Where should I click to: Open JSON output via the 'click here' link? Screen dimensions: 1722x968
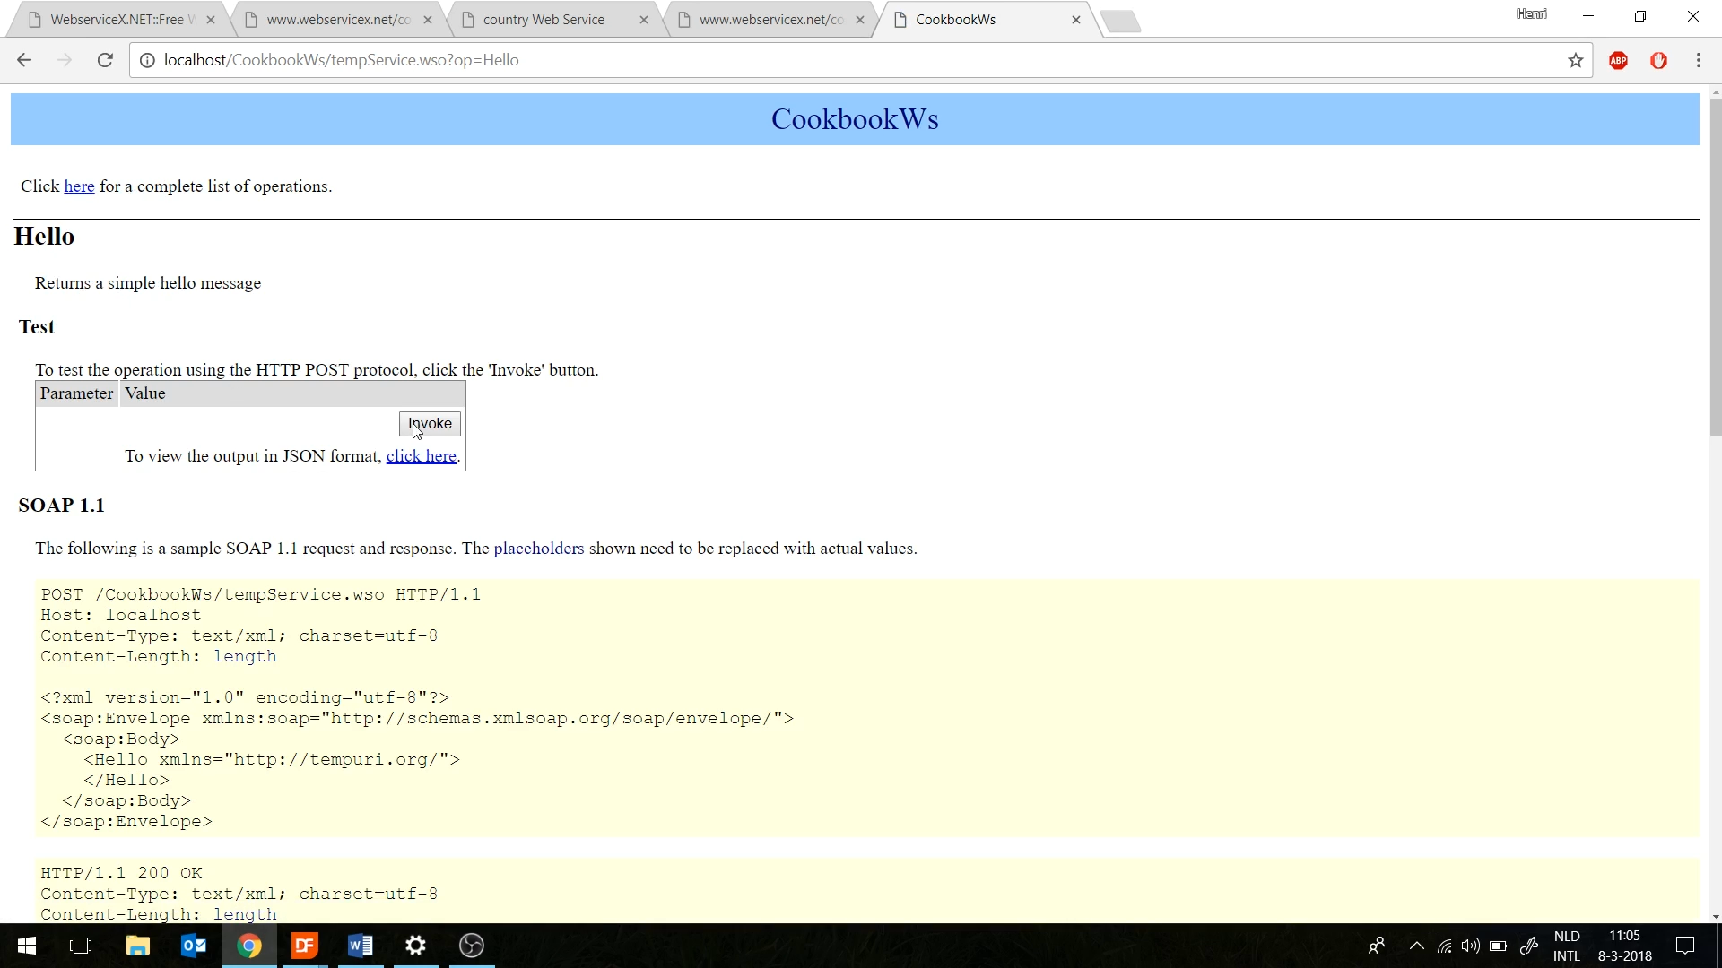(421, 456)
